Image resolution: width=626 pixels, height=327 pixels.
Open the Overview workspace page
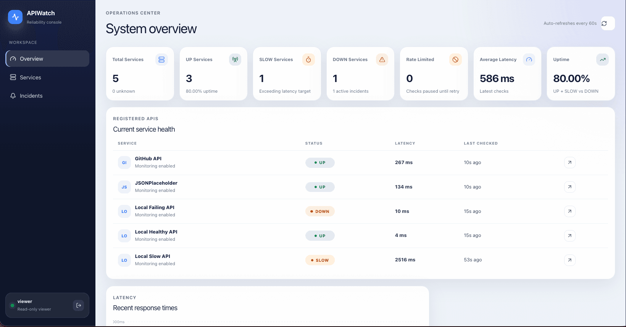[47, 59]
